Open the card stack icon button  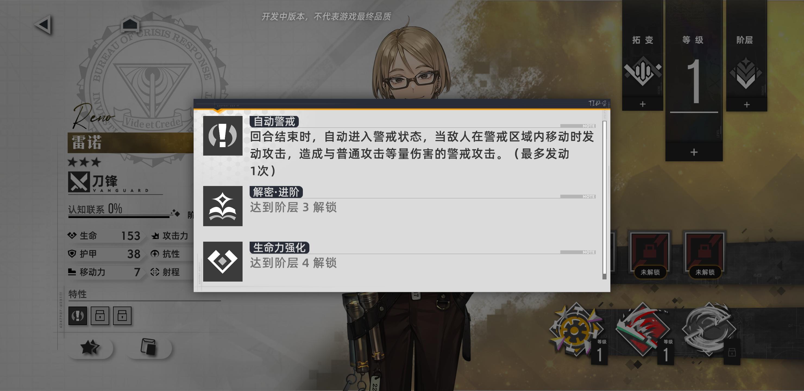[149, 347]
